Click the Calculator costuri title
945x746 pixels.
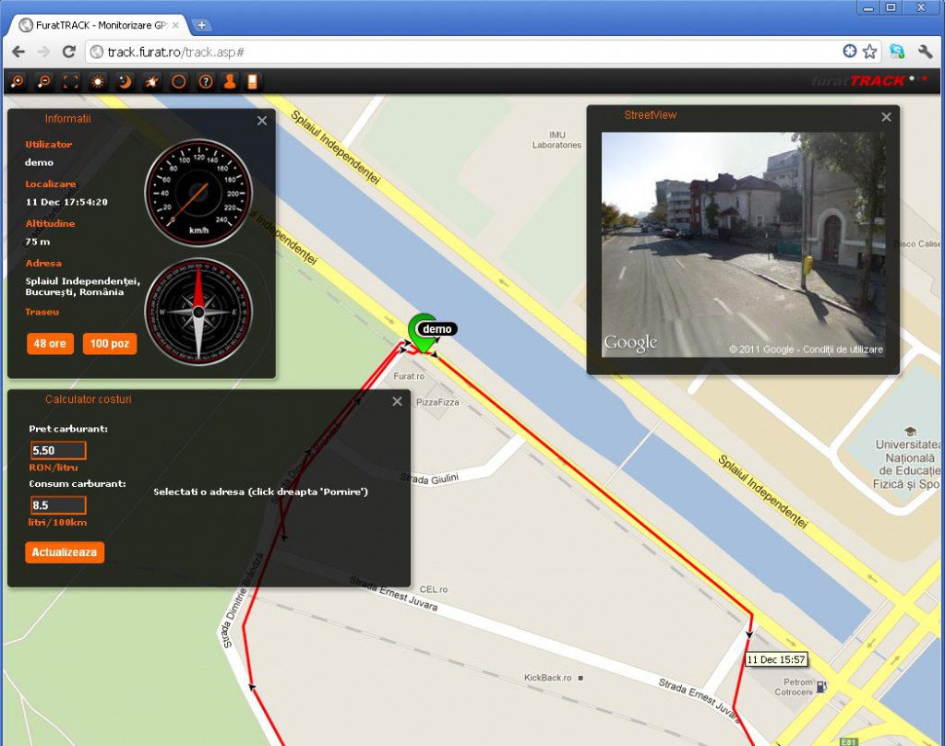coord(88,399)
